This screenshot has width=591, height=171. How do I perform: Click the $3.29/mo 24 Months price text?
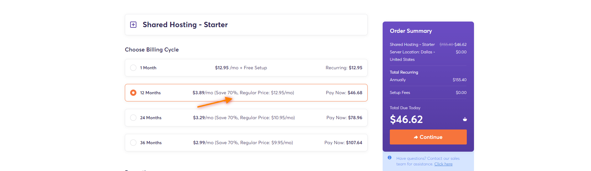[x=203, y=118]
